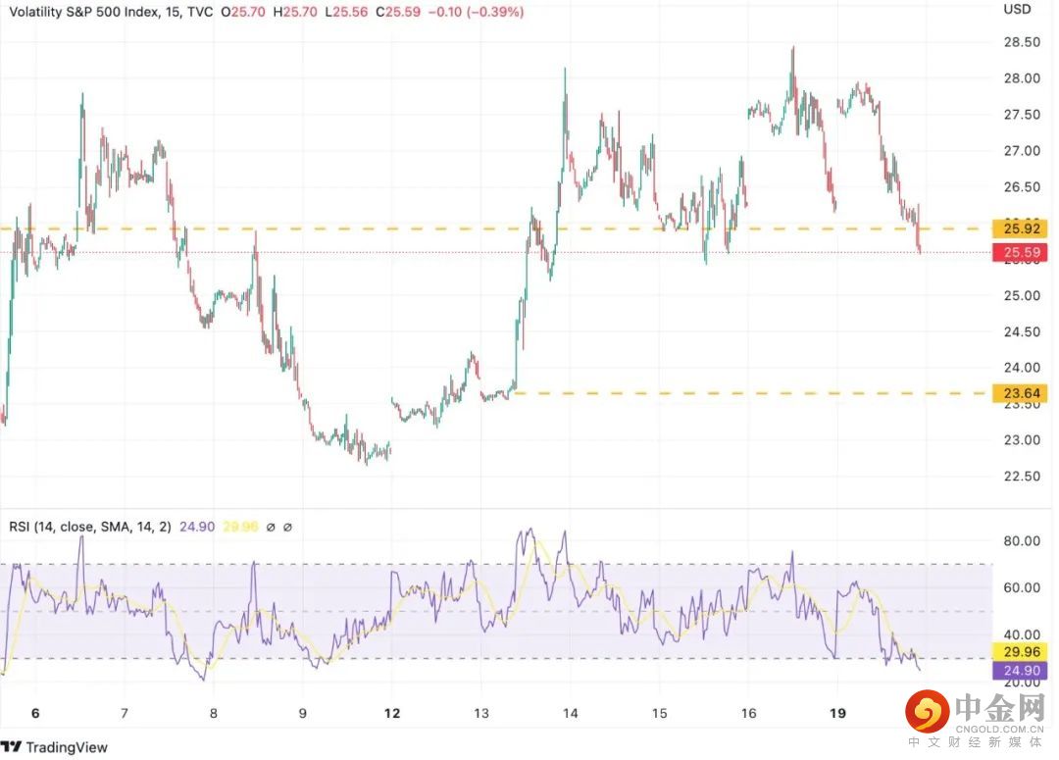Click the TradingView logo at bottom left
Viewport: 1059px width, 760px height.
pos(54,746)
